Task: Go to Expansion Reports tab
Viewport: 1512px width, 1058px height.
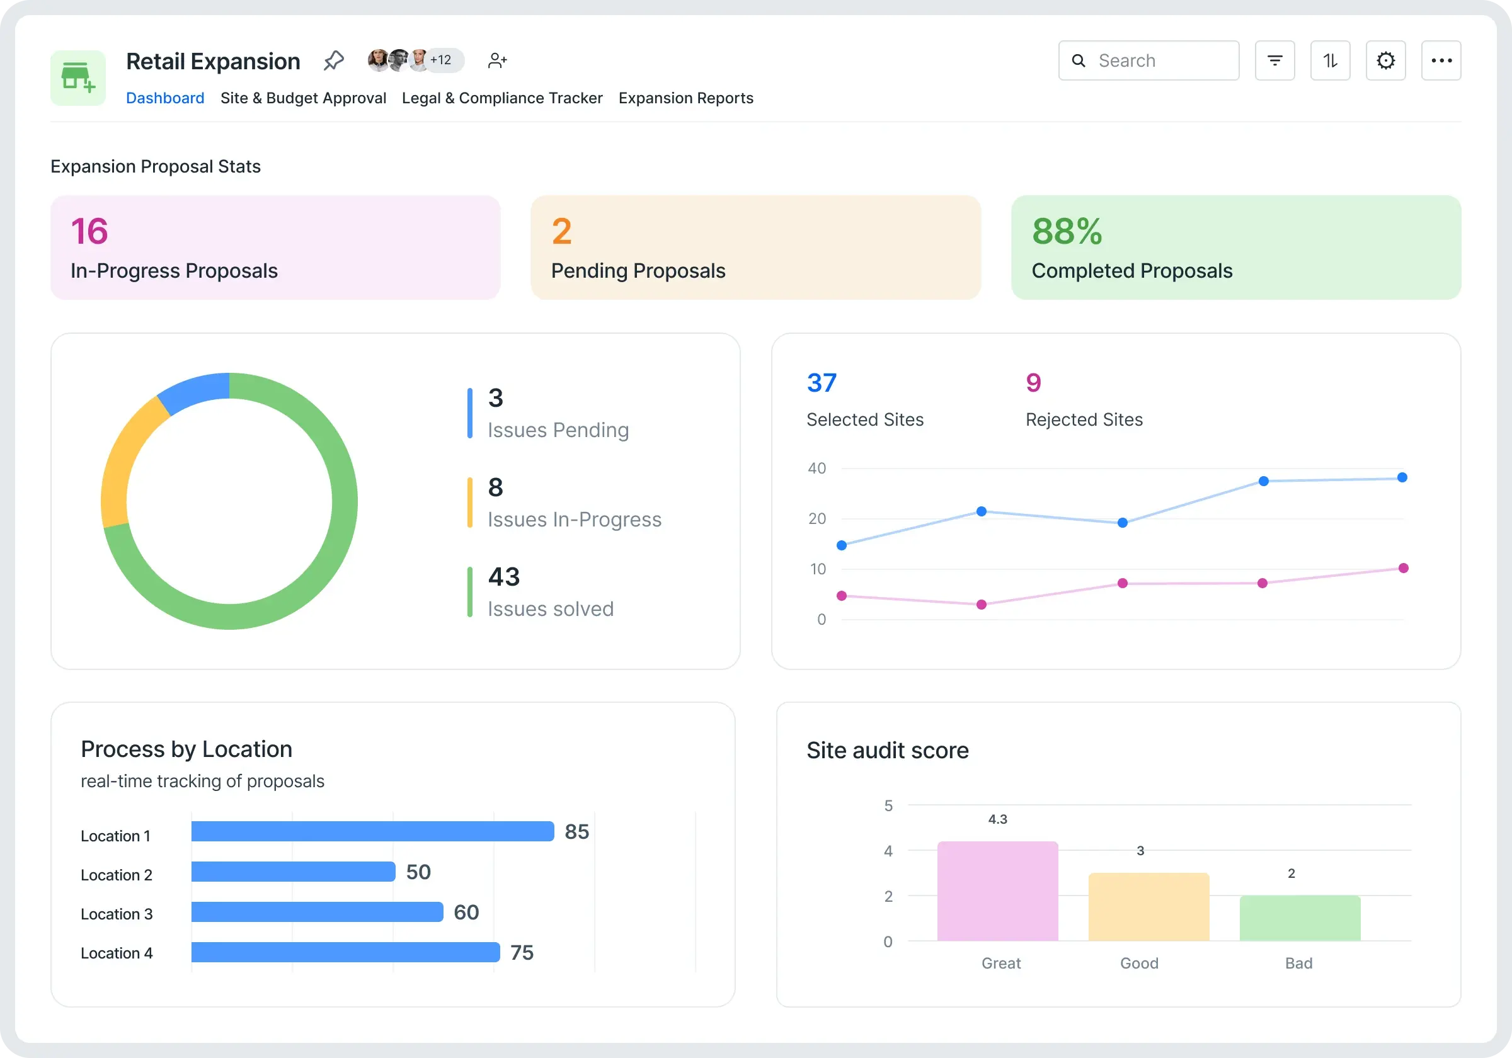Action: (x=685, y=98)
